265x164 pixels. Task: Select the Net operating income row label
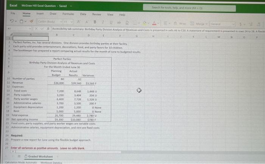(x=25, y=119)
